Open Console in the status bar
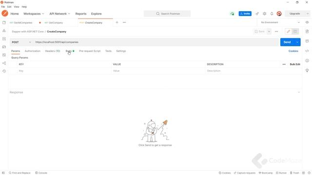312x175 pixels. [x=41, y=173]
